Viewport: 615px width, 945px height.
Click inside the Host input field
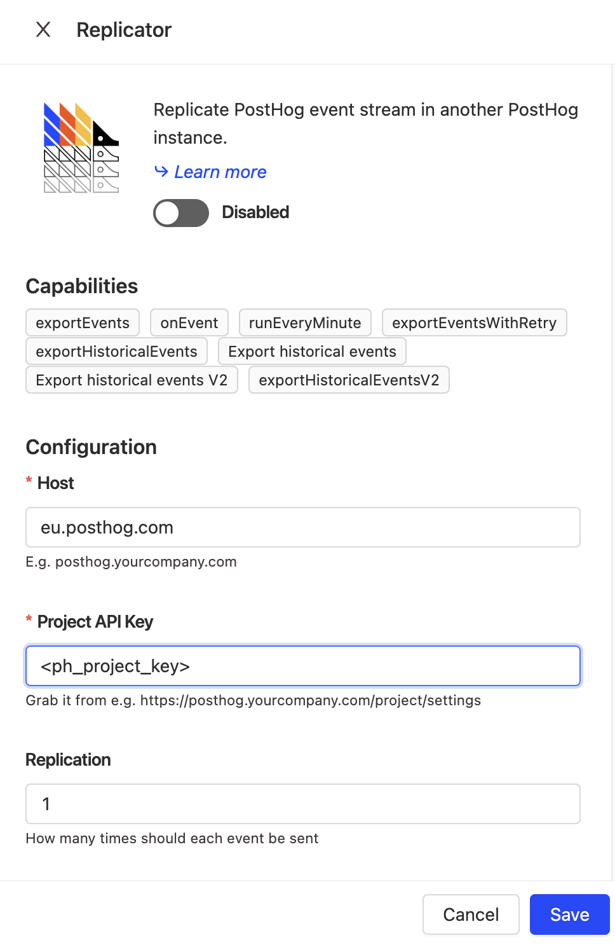(x=302, y=527)
